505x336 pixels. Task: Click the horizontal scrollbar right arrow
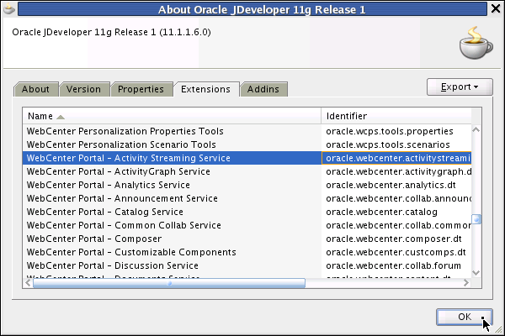pos(466,283)
